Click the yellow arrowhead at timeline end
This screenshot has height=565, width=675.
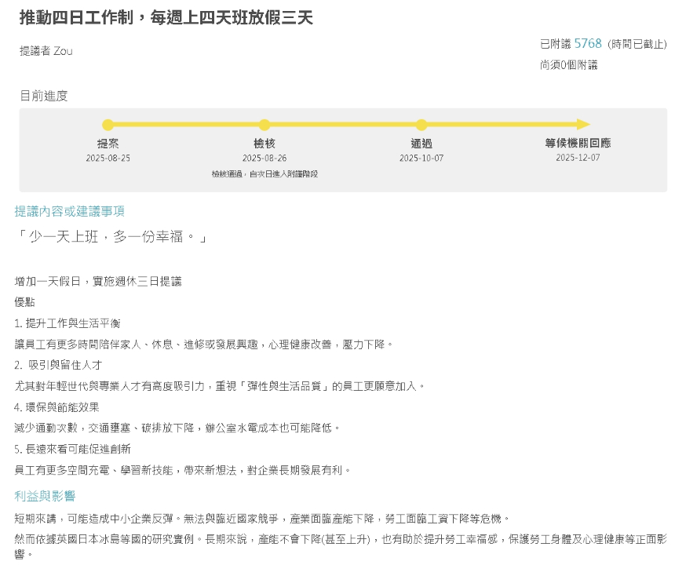(585, 125)
